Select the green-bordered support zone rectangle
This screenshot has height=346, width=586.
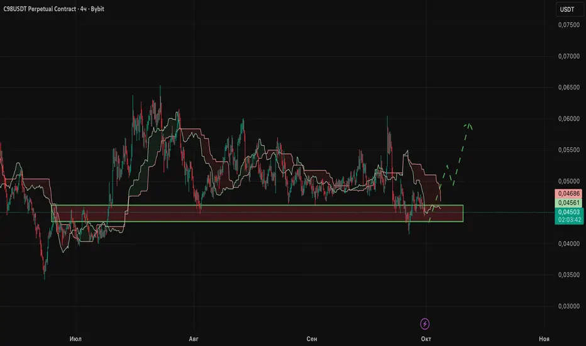coord(257,213)
